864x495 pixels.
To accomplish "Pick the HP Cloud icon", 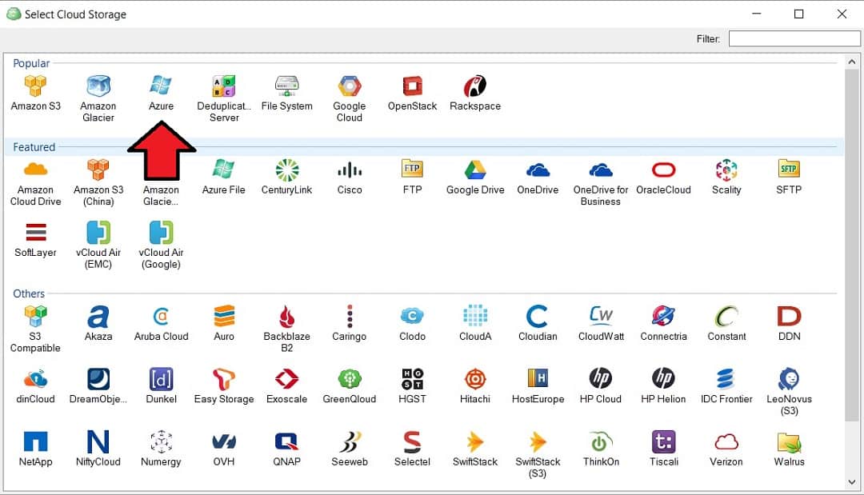I will tap(601, 378).
